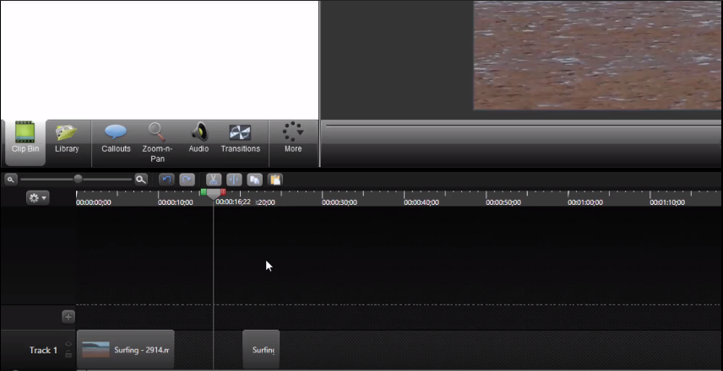The width and height of the screenshot is (723, 371).
Task: Click the timeline zoom slider handle
Action: pos(79,179)
